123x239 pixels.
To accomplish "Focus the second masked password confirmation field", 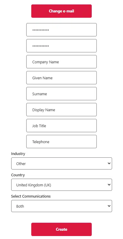I will point(61,46).
